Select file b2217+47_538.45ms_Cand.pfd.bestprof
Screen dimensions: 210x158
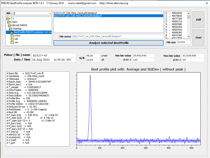click(109, 13)
